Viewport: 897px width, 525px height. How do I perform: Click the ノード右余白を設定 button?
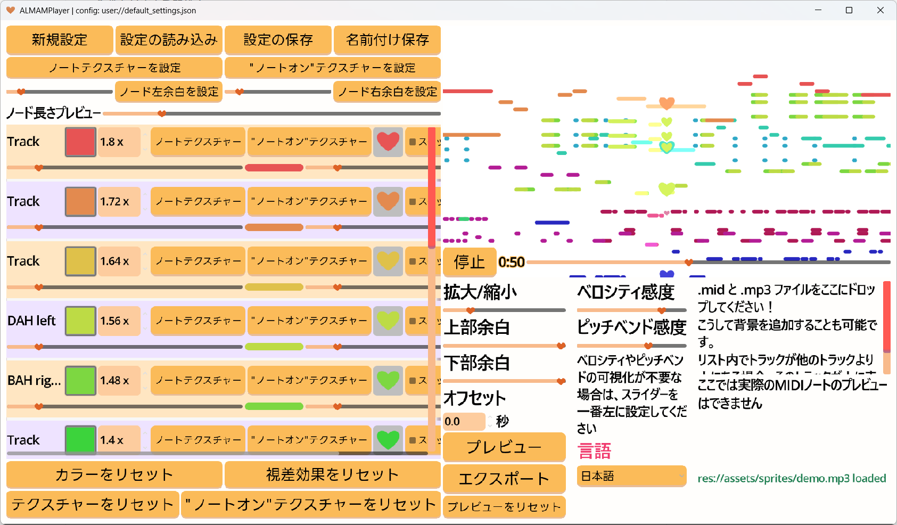[387, 92]
